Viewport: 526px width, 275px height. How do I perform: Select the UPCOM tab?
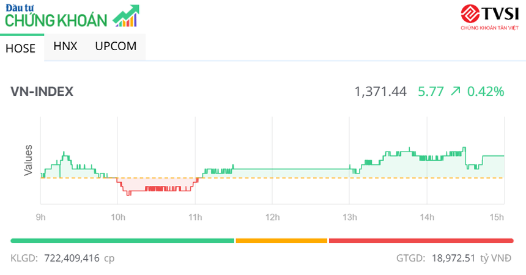coord(116,46)
